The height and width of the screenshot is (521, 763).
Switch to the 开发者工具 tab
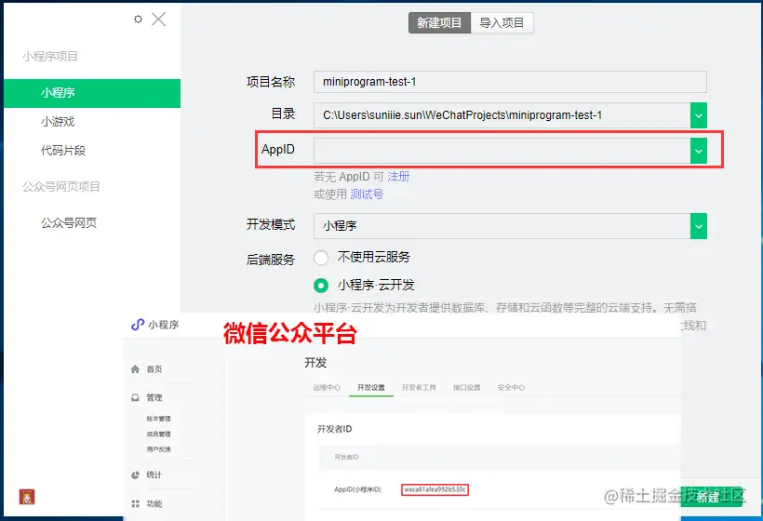419,387
